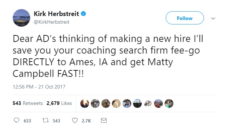View the 543 Retweets list
This screenshot has height=133, width=229.
pyautogui.click(x=28, y=103)
